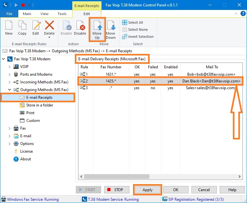Click the Copy rule icon
The height and width of the screenshot is (203, 247).
(22, 25)
